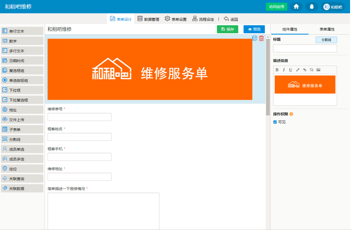This screenshot has height=230, width=352.
Task: Add the linked query control (关联查询)
Action: (x=22, y=179)
